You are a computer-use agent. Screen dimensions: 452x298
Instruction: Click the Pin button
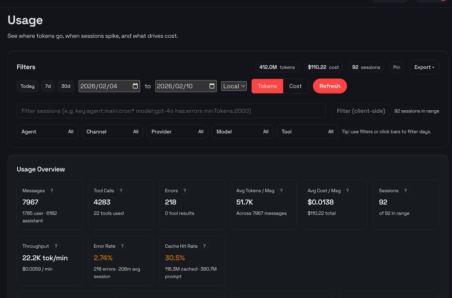397,67
